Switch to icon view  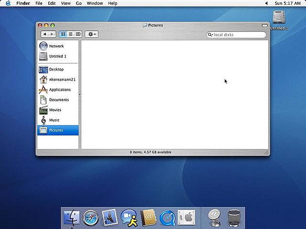[x=63, y=34]
